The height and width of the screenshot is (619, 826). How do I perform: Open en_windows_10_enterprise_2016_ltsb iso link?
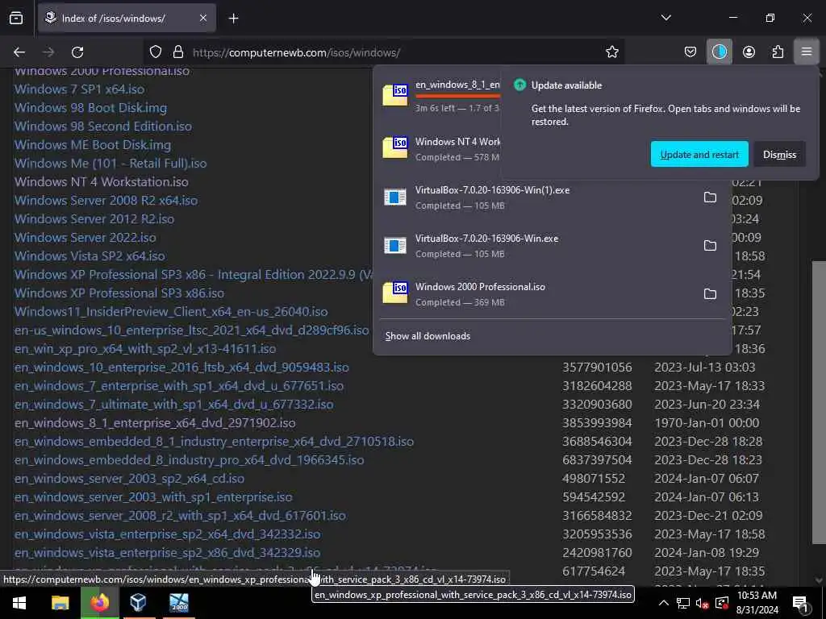[181, 367]
